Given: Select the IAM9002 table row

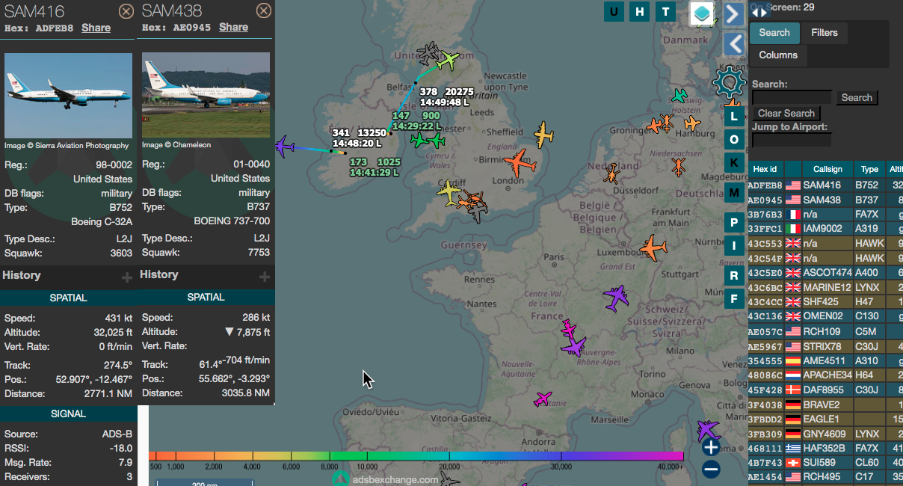Looking at the screenshot, I should 825,229.
